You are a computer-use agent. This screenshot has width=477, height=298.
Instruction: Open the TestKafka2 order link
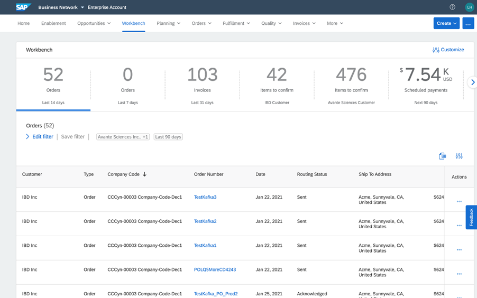(x=205, y=221)
